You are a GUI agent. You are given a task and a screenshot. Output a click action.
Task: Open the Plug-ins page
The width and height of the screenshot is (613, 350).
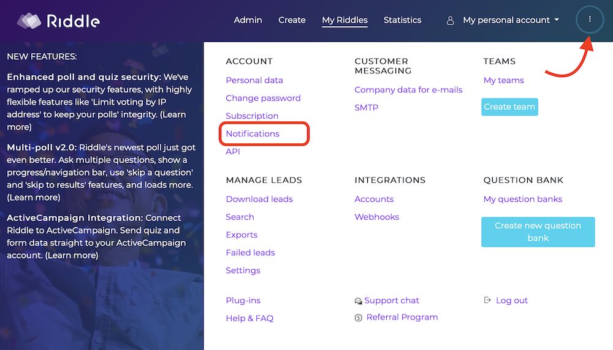[x=243, y=300]
